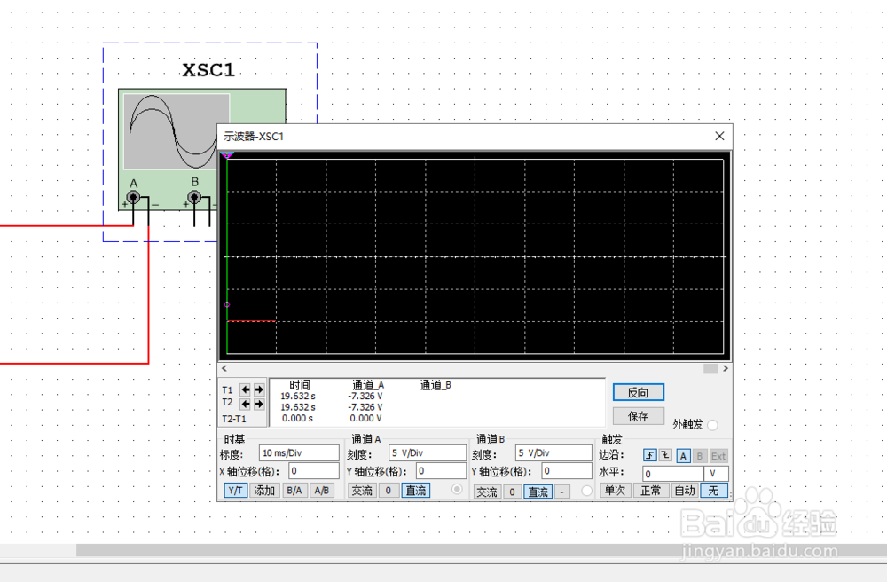Enable Y/T display mode
The width and height of the screenshot is (887, 582).
point(235,491)
